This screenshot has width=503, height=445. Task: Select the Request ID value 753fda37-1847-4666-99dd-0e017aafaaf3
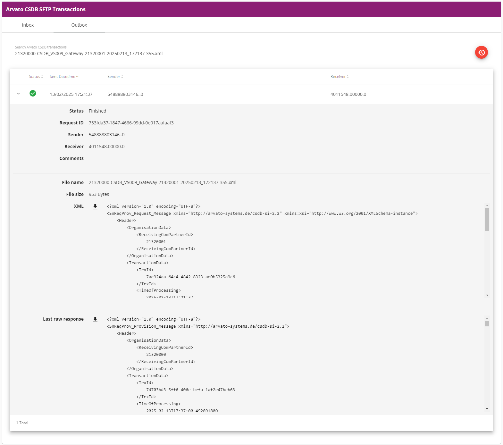point(131,123)
